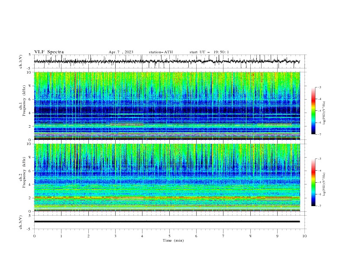This screenshot has width=343, height=265.
Task: Click the "-5" tick on ch.1 colorbar
Action: click(x=320, y=111)
